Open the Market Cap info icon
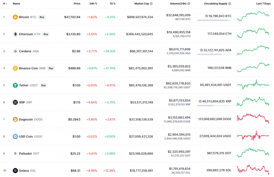Image resolution: width=274 pixels, height=177 pixels. tap(151, 3)
